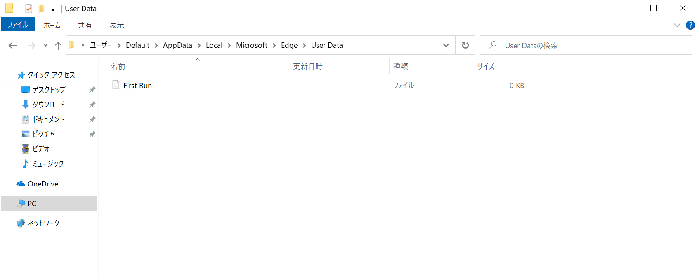Expand the chevron after Default in breadcrumb

click(156, 45)
